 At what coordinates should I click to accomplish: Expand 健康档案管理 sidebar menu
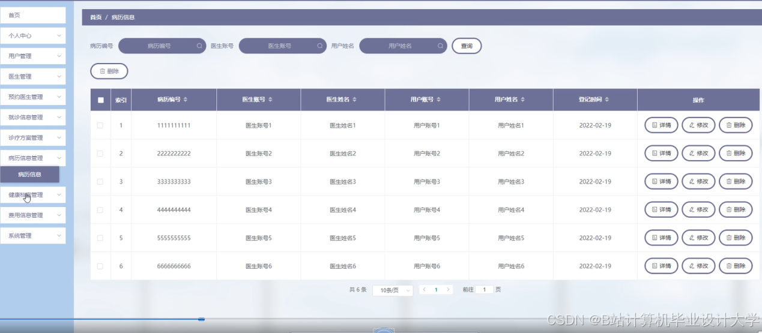[33, 194]
